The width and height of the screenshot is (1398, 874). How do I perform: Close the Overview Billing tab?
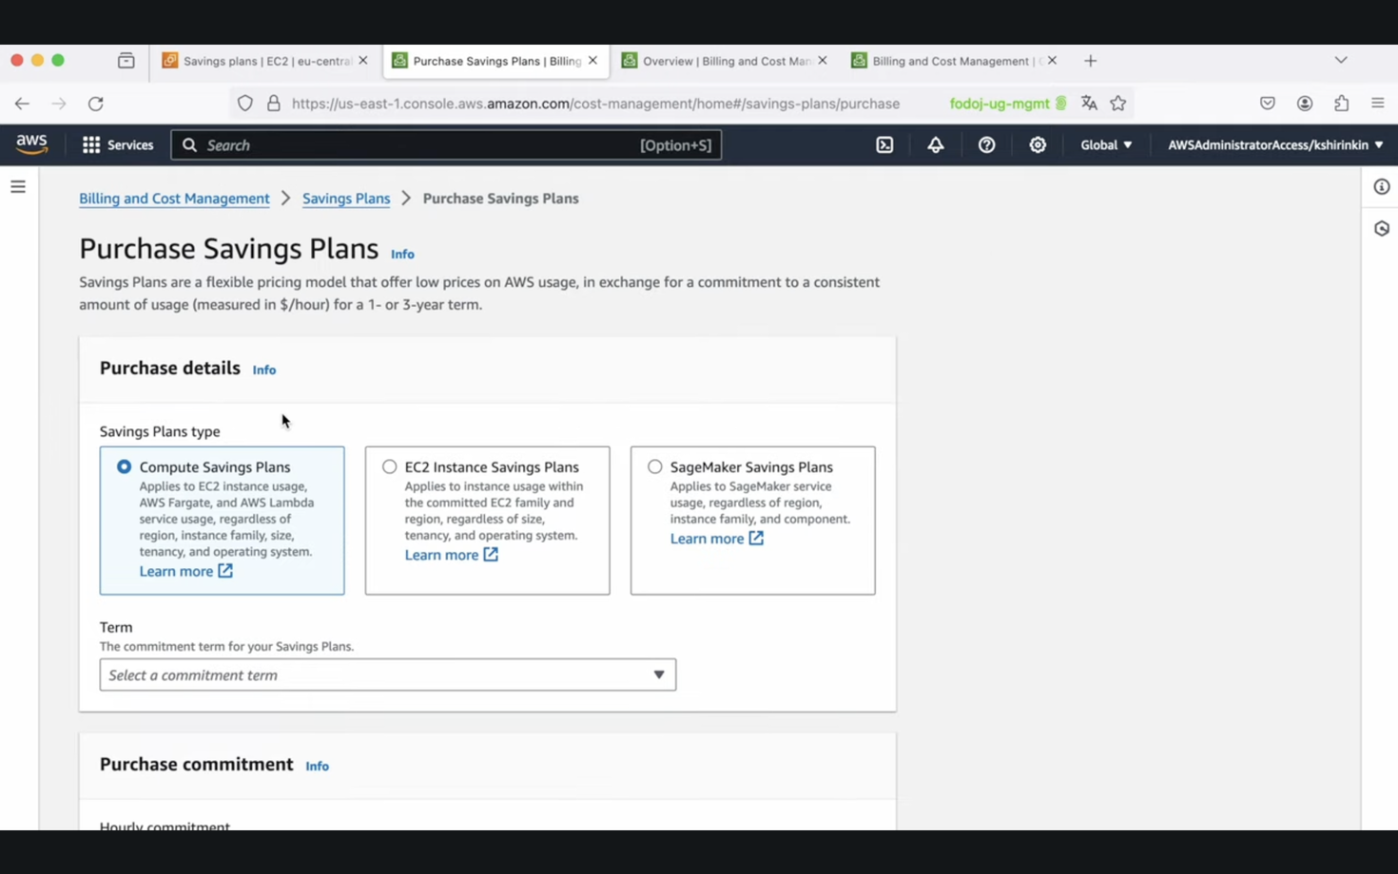823,60
